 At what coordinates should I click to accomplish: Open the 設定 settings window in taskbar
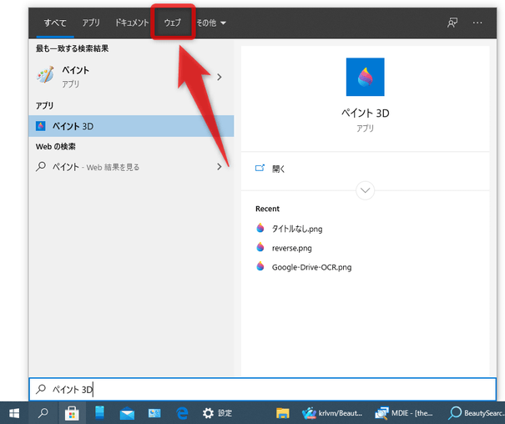coord(218,413)
